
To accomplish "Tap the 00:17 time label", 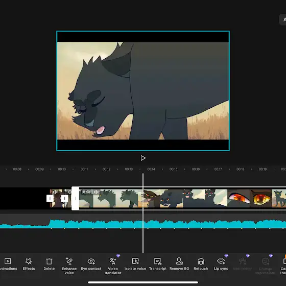I will coord(218,169).
